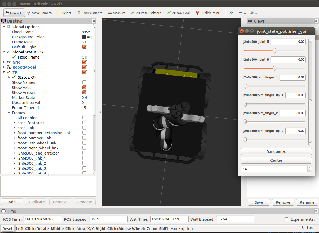
Task: Expand the TF Status: Ok row
Action: pos(9,77)
